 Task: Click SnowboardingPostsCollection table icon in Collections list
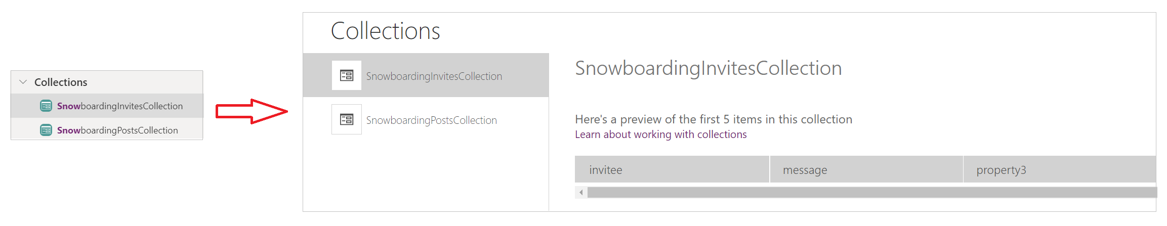point(347,119)
